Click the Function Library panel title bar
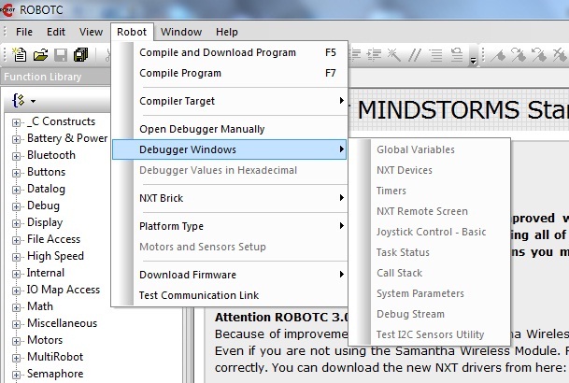Image resolution: width=569 pixels, height=383 pixels. (55, 77)
